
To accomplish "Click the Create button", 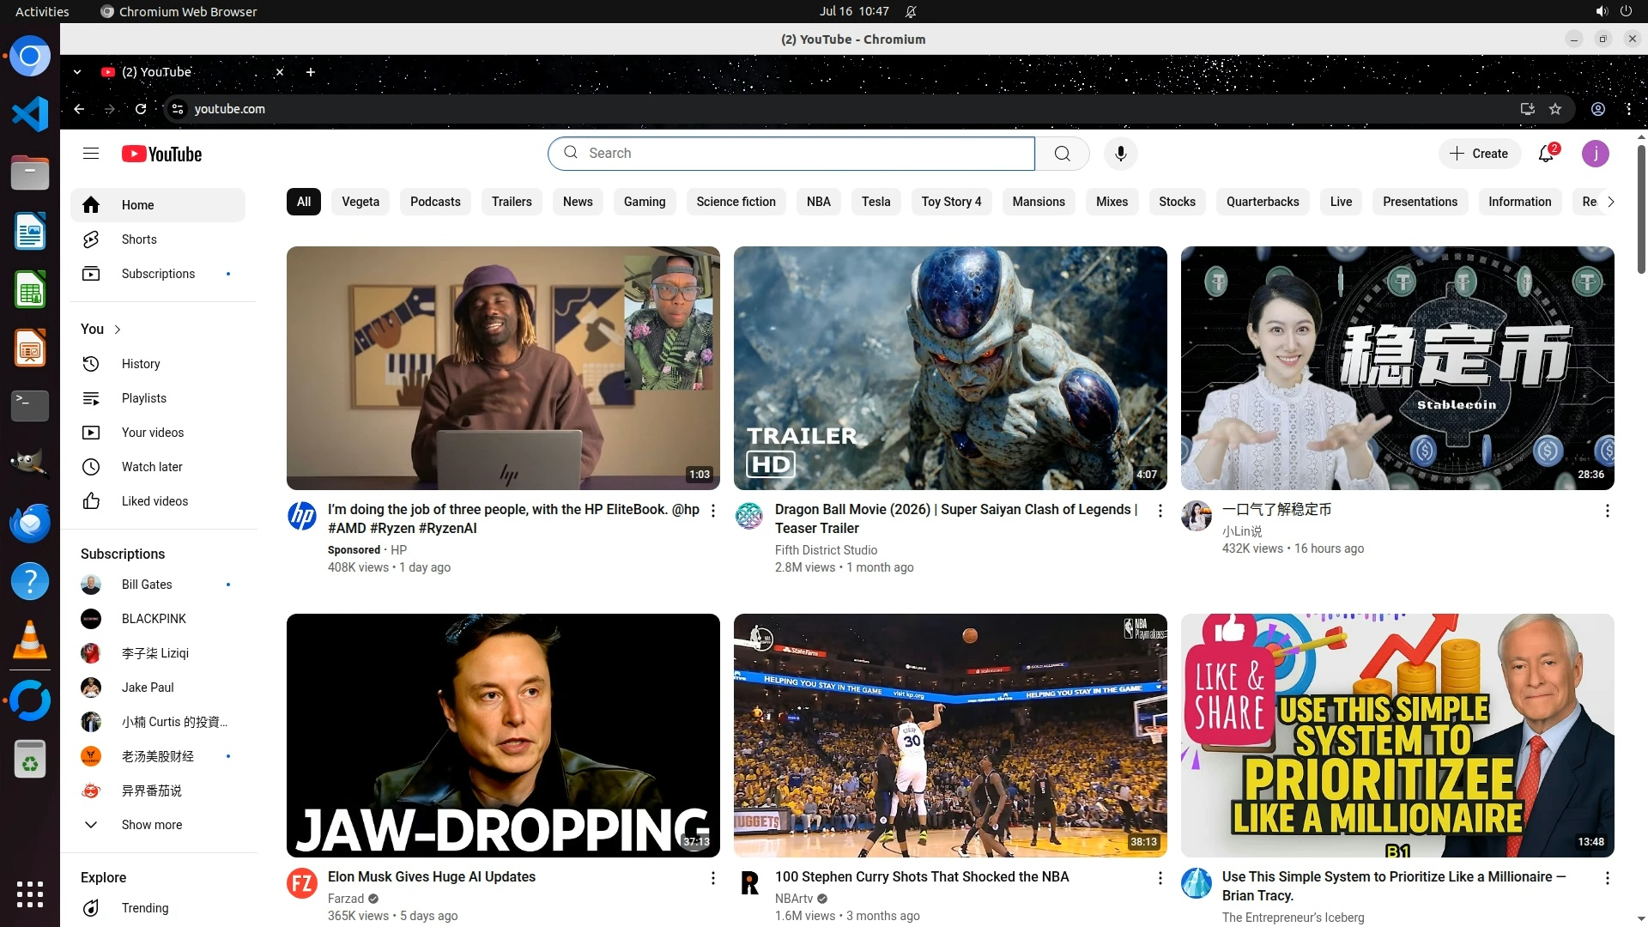I will click(1479, 154).
